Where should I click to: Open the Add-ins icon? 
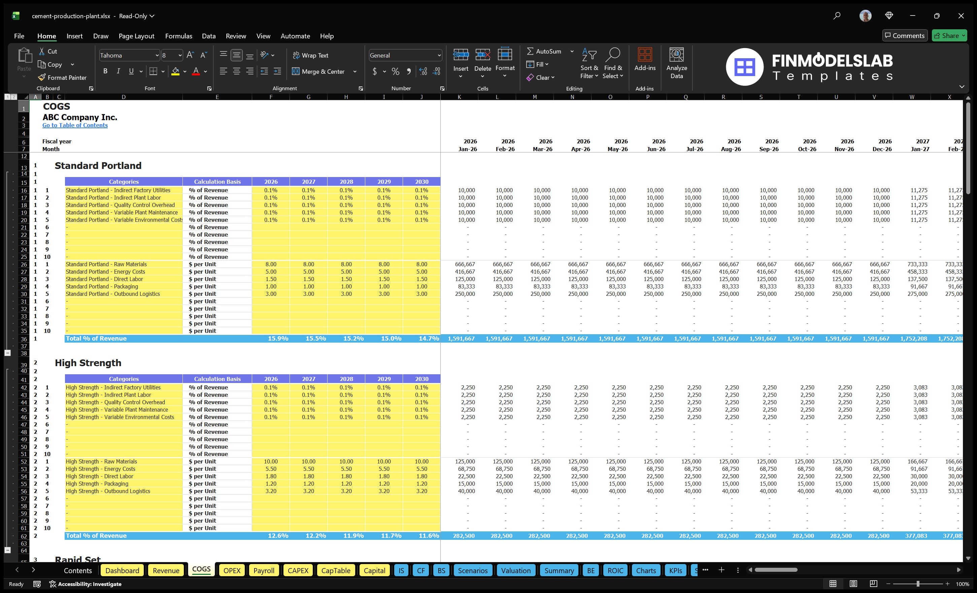(x=645, y=55)
